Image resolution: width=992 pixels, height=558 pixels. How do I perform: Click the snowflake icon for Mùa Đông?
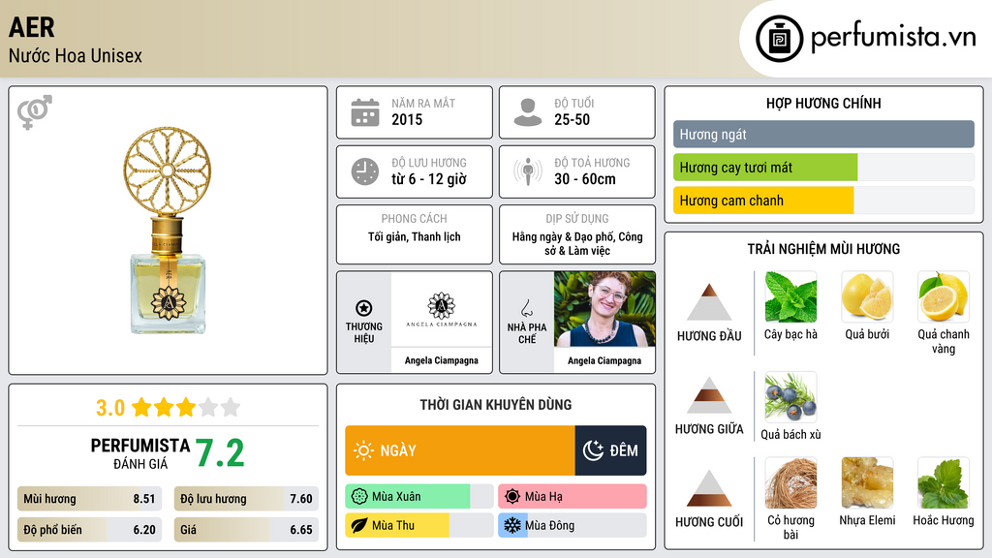click(512, 525)
